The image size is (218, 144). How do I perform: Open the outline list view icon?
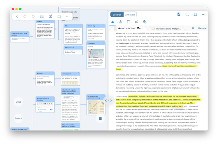pos(42,16)
